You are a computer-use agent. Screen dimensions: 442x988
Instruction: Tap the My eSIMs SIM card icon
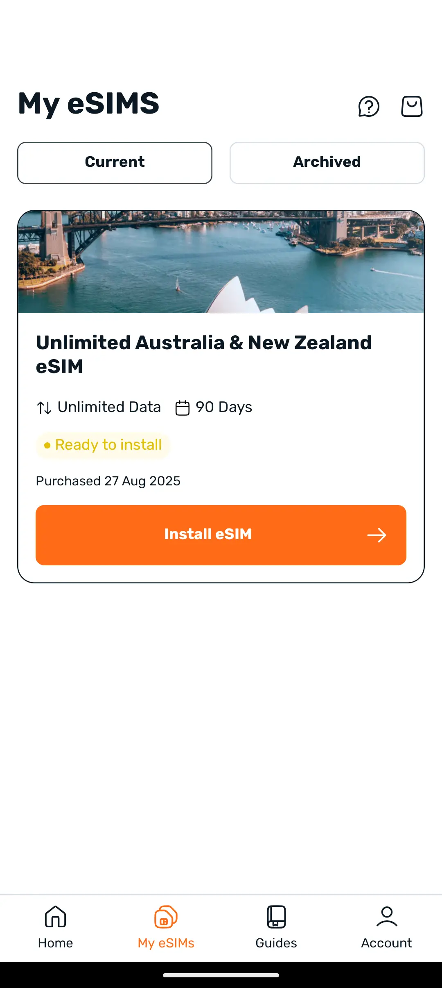coord(166,917)
